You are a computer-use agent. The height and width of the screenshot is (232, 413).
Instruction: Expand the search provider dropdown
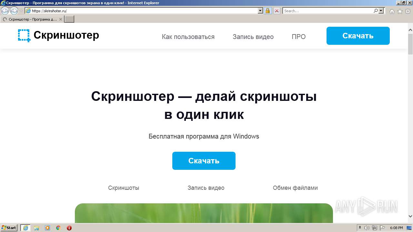pyautogui.click(x=381, y=11)
